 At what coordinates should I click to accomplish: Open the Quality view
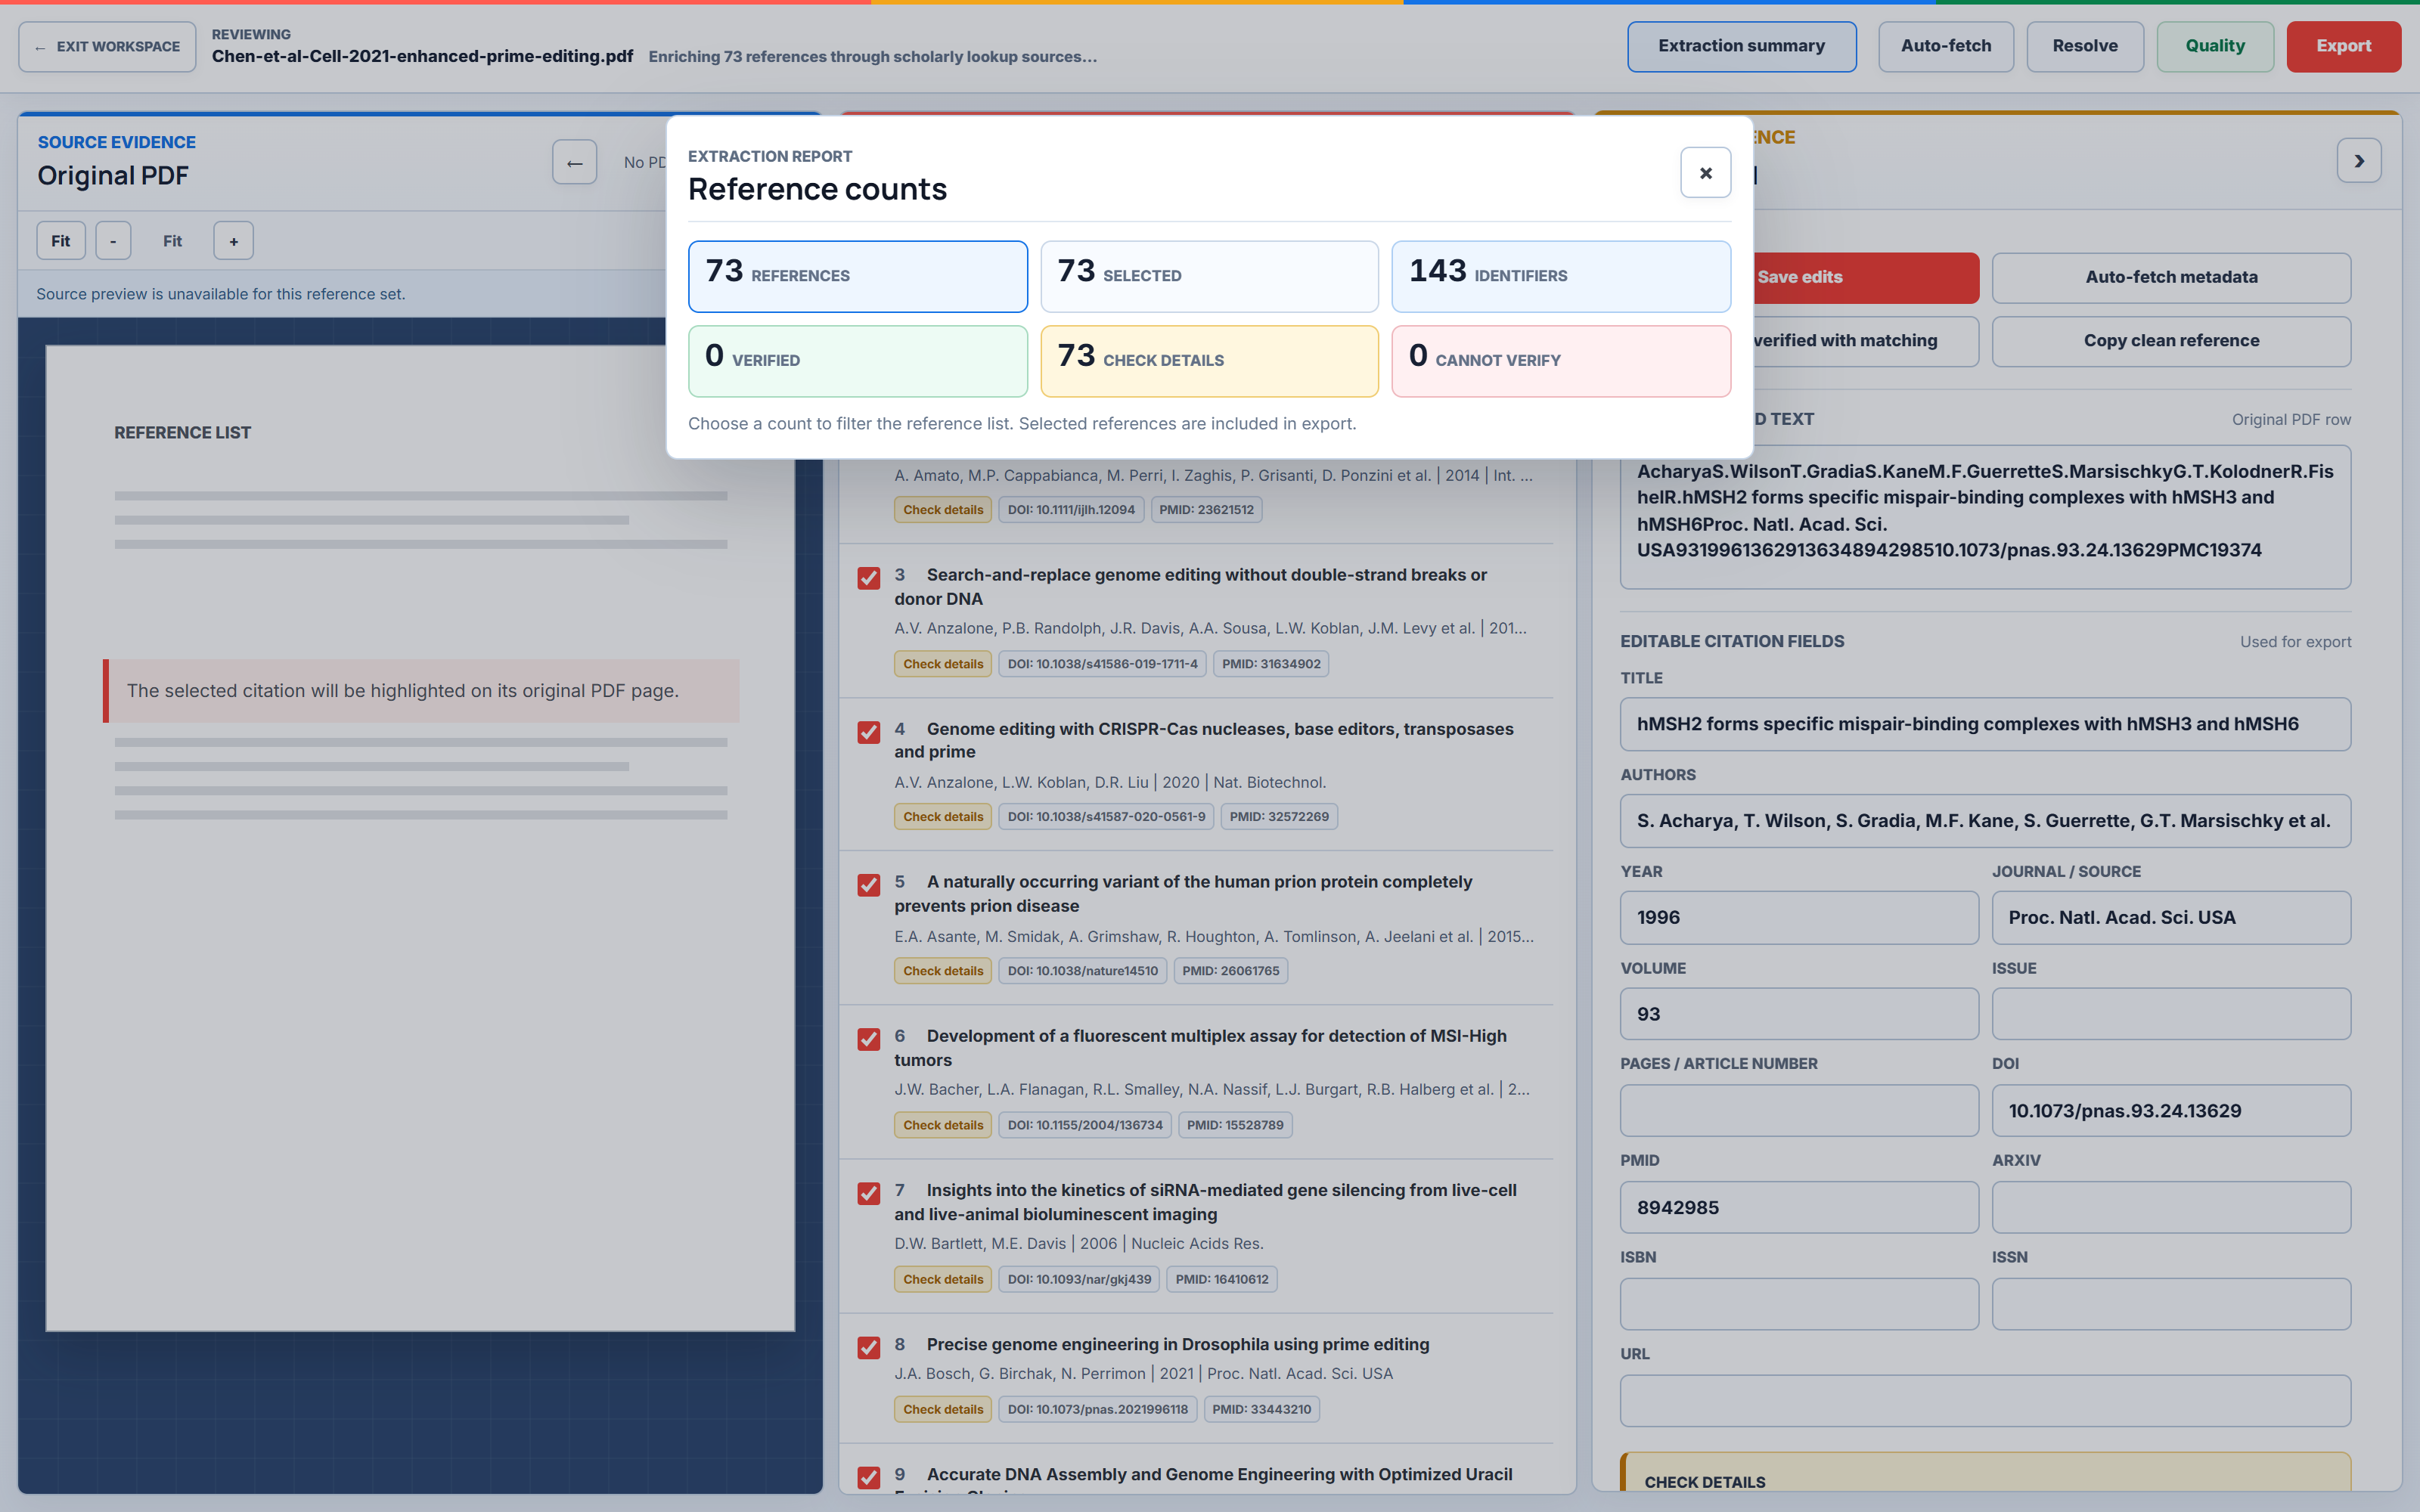(2214, 46)
